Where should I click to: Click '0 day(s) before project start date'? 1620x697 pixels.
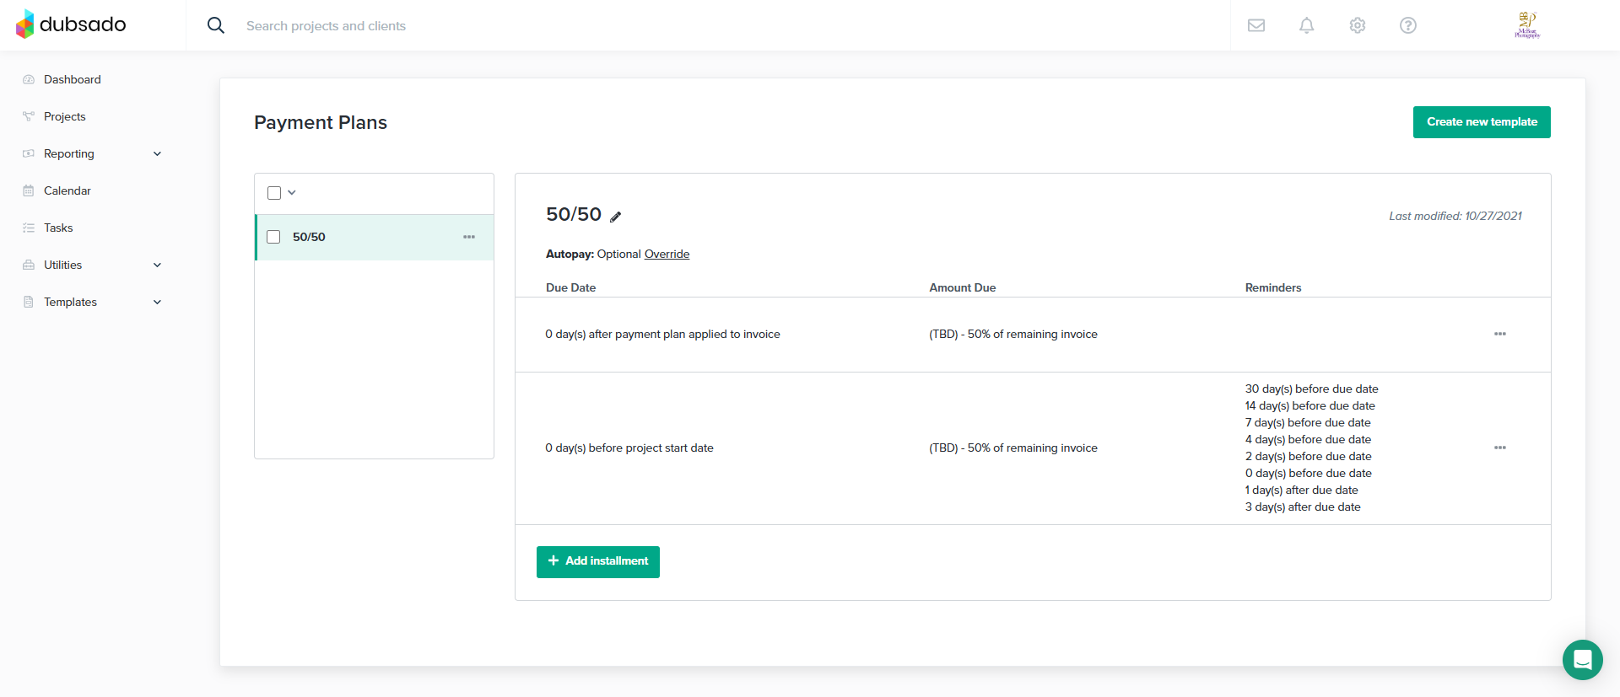click(629, 448)
